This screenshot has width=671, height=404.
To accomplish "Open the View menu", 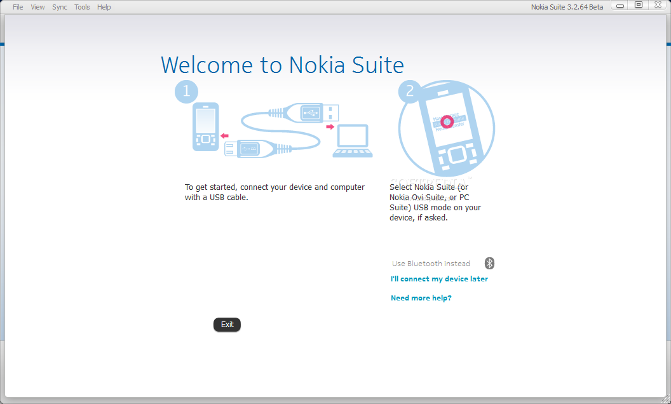I will [37, 7].
